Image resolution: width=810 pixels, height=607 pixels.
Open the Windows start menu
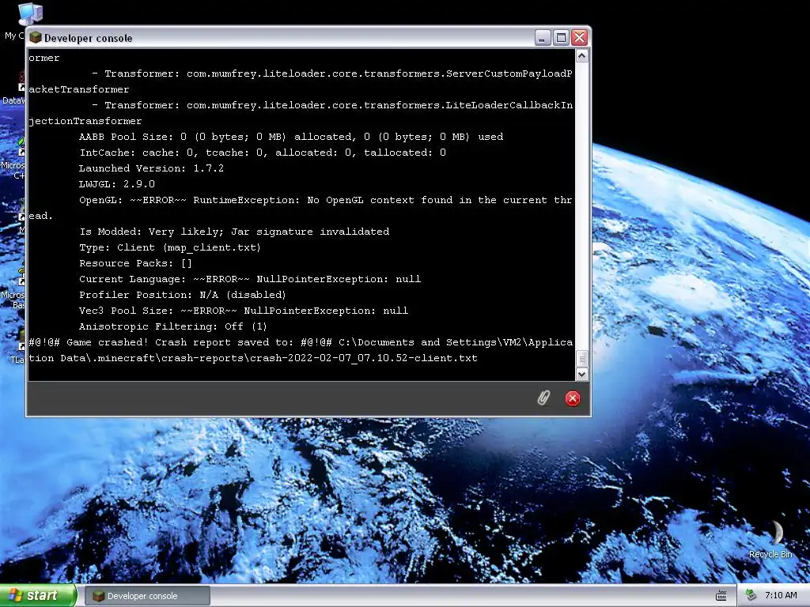38,596
